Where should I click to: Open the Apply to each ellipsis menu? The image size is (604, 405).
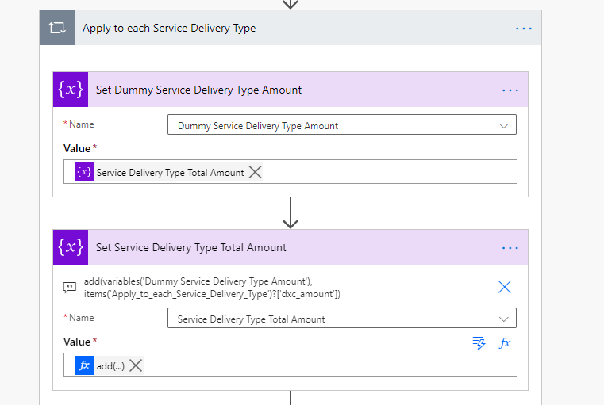[524, 28]
